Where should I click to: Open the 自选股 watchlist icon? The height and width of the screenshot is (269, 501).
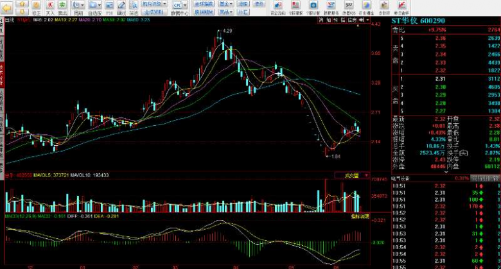tap(94, 6)
